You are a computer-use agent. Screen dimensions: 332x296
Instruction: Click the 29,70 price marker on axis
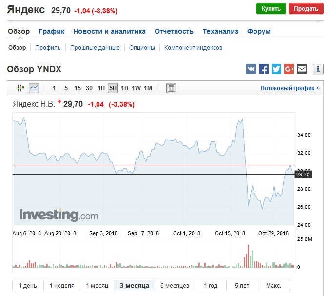click(x=303, y=174)
